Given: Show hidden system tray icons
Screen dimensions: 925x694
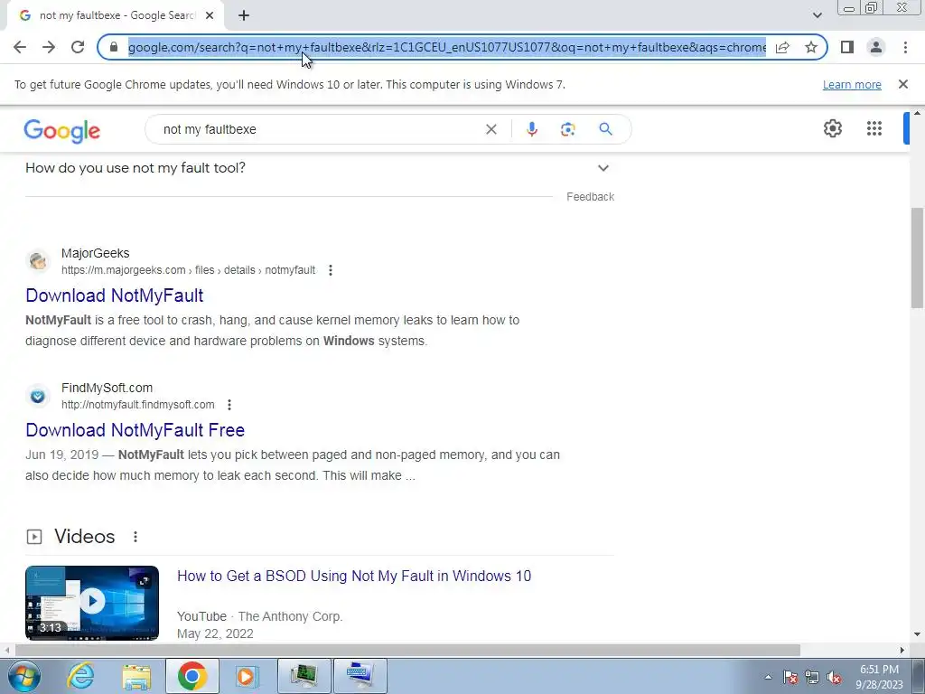Looking at the screenshot, I should click(x=768, y=678).
